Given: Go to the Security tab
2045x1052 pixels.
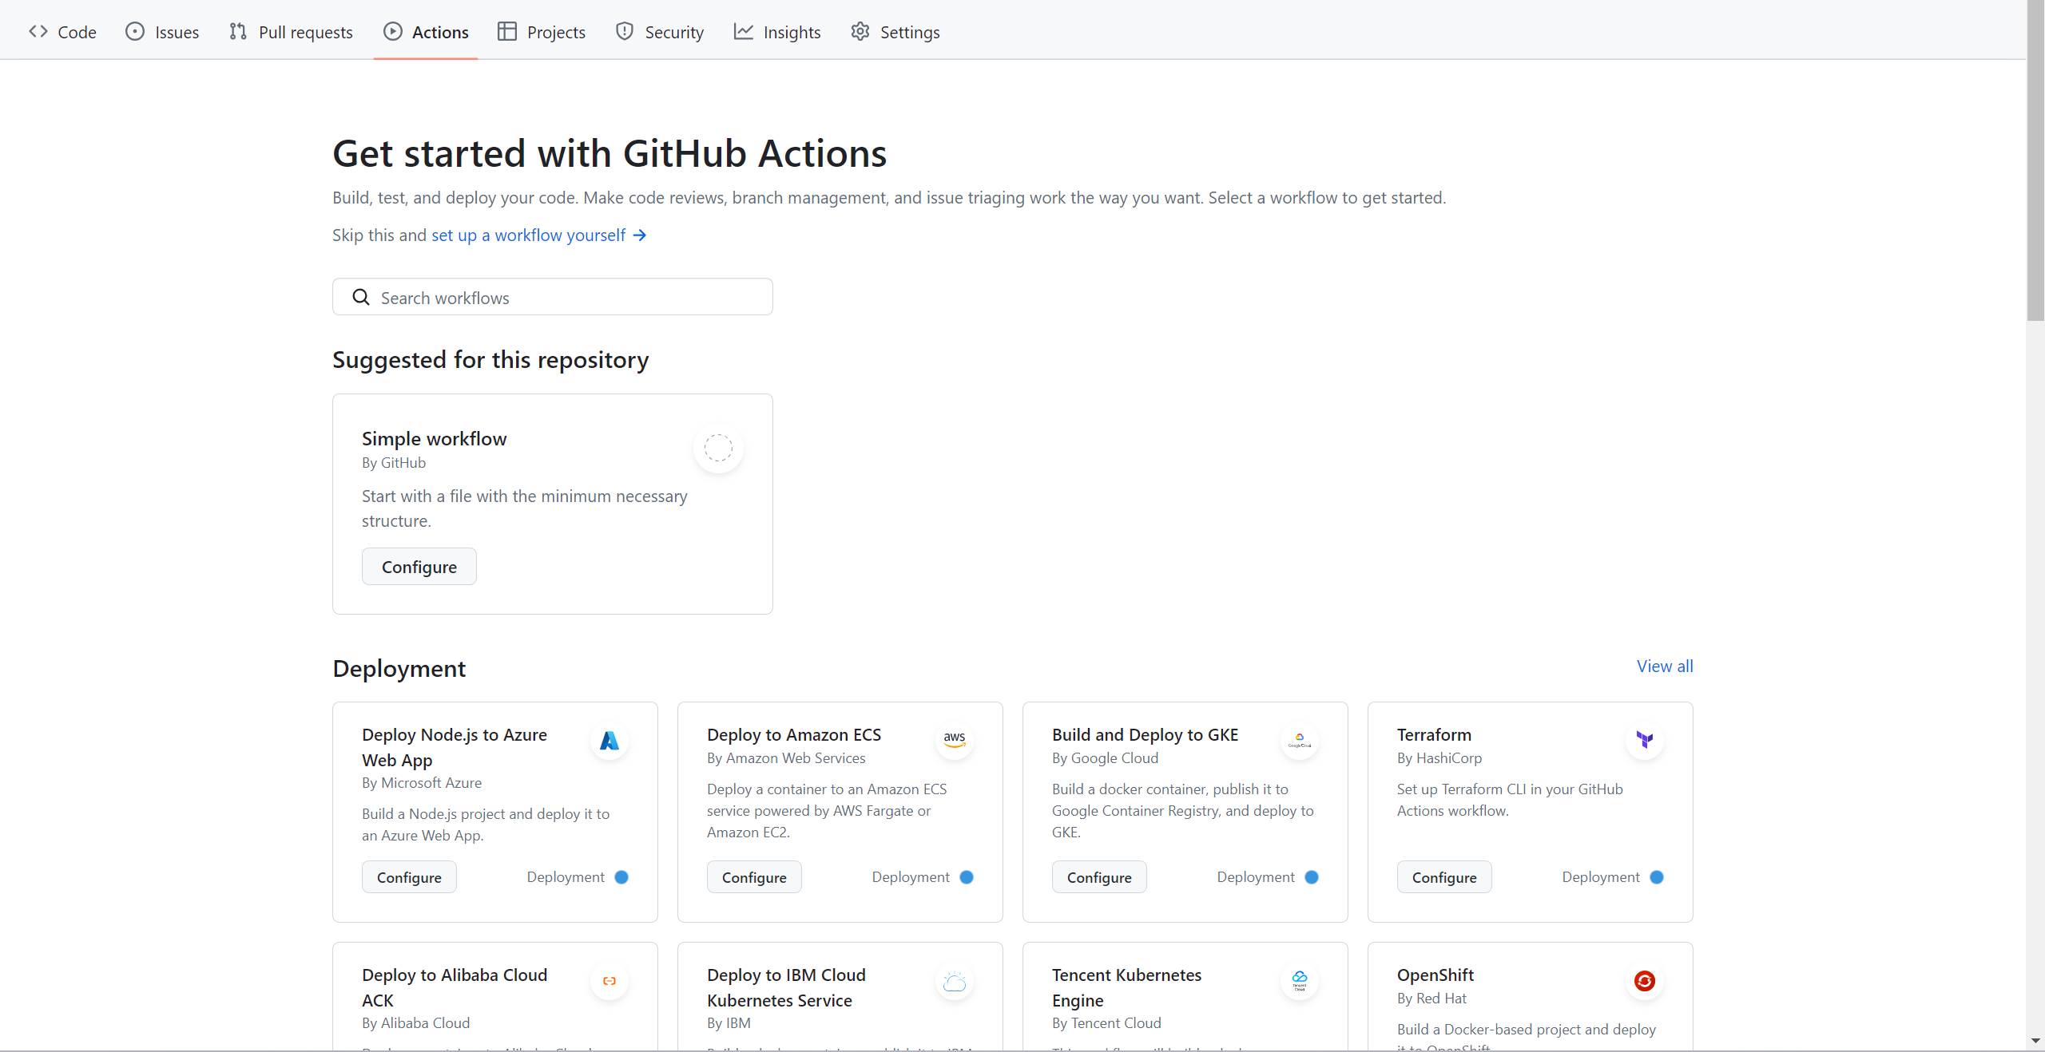Looking at the screenshot, I should pos(660,32).
